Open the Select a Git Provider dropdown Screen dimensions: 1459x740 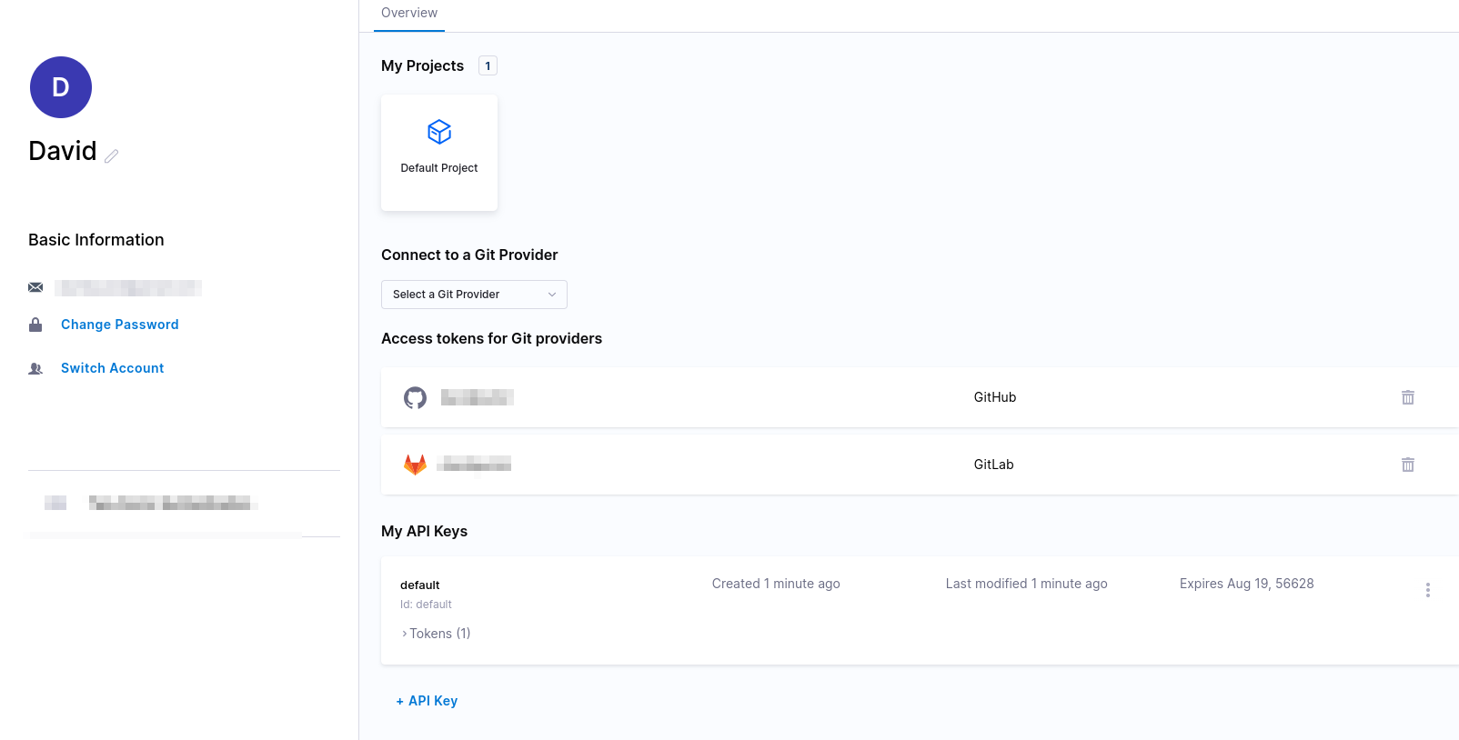(474, 295)
